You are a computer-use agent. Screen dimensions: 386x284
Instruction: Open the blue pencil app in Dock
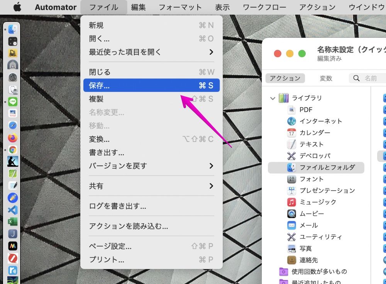pyautogui.click(x=13, y=198)
